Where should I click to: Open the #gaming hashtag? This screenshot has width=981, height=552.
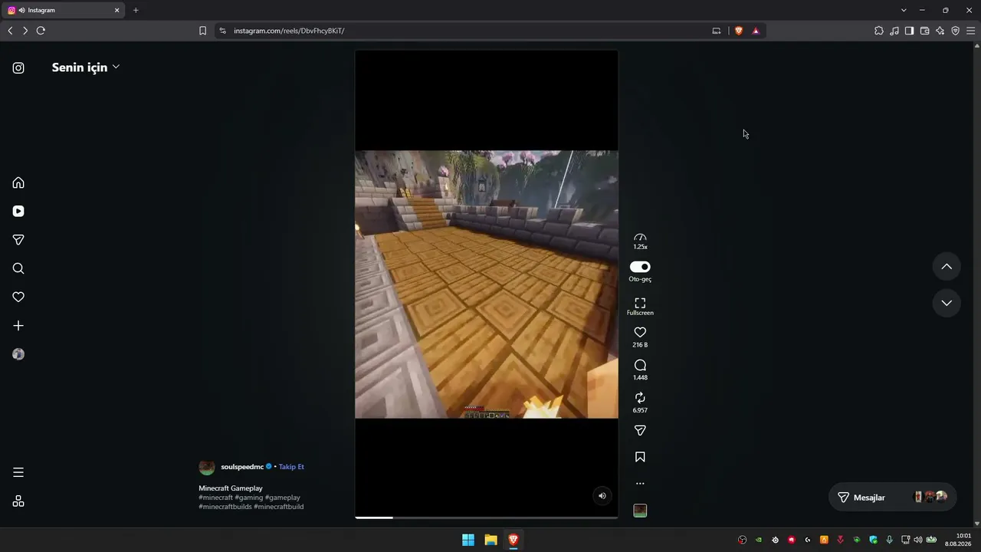click(x=249, y=498)
